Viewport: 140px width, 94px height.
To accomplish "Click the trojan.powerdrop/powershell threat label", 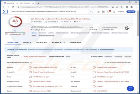I will click(35, 56).
